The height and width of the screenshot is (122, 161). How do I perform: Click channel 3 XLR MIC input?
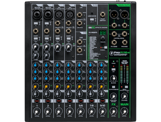[x=59, y=14]
